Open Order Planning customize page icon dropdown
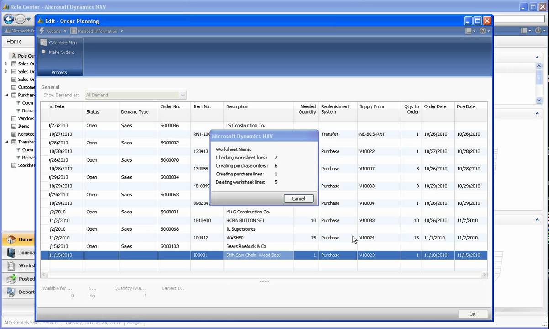549x329 pixels. click(x=470, y=31)
